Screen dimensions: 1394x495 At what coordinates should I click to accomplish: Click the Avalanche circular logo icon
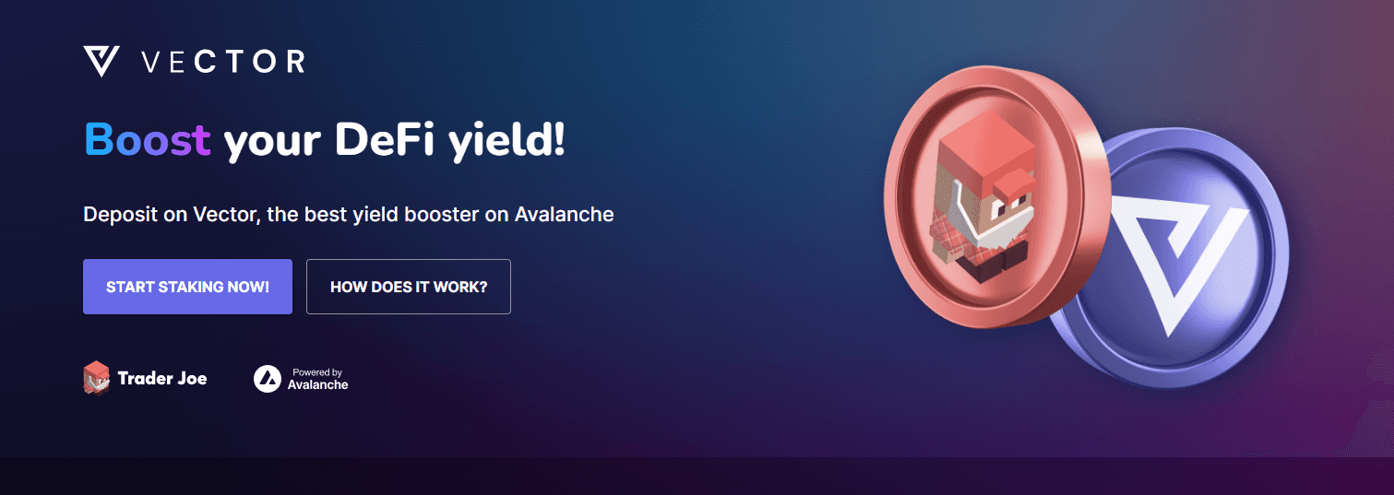268,379
